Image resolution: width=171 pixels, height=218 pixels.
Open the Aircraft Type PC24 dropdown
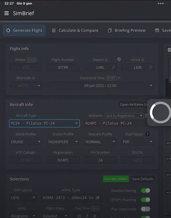pyautogui.click(x=44, y=123)
